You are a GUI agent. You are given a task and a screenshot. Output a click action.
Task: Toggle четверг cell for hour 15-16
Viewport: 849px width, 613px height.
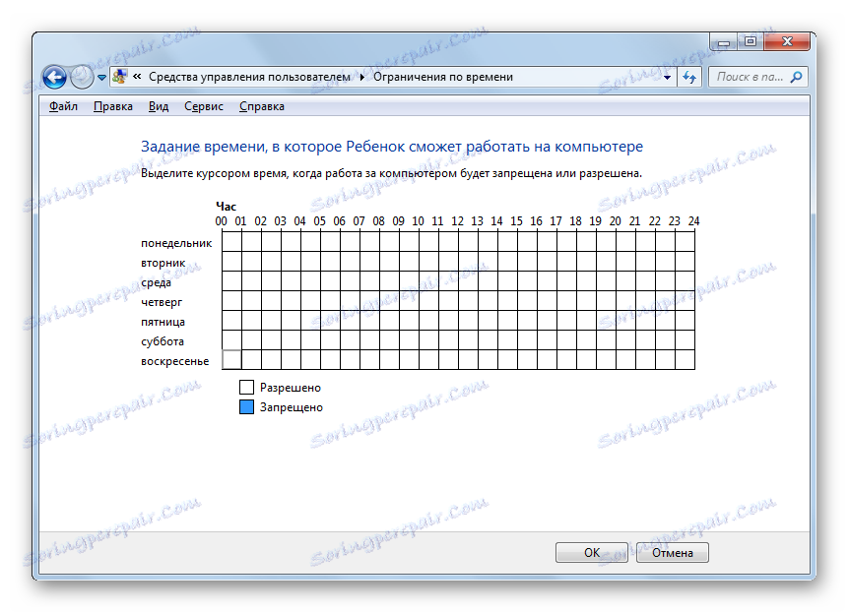click(527, 300)
